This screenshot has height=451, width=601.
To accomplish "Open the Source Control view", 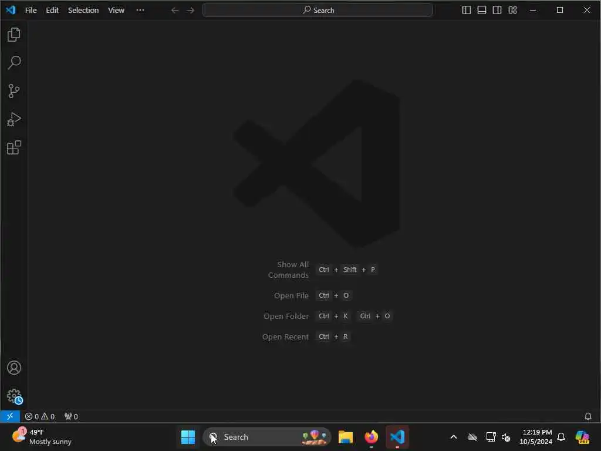I will tap(14, 91).
